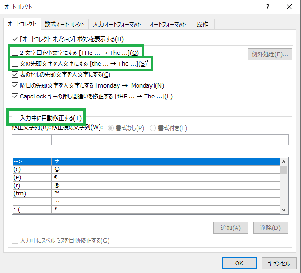
Task: Enable 2 文字目を小文字にする checkbox
Action: point(15,53)
